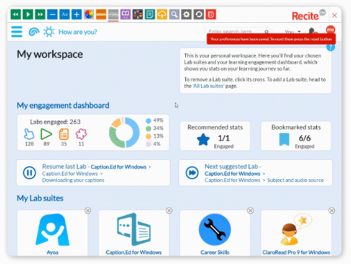Open the Bookmarked stats card
The image size is (351, 264).
(296, 136)
